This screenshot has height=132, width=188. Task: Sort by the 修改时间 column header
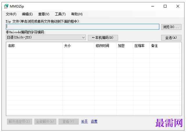105,46
